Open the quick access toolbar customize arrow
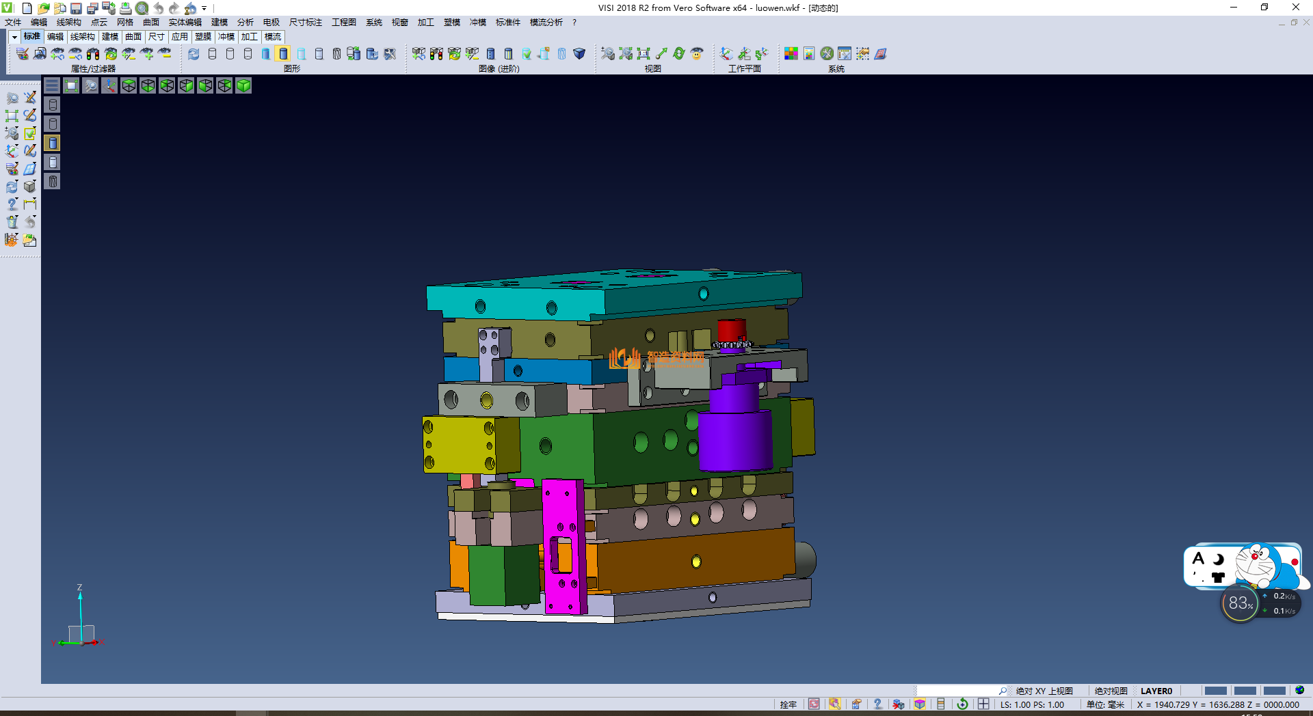1313x716 pixels. click(204, 9)
